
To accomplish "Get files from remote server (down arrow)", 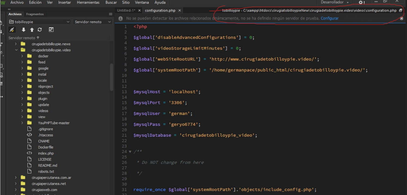I will 23,30.
